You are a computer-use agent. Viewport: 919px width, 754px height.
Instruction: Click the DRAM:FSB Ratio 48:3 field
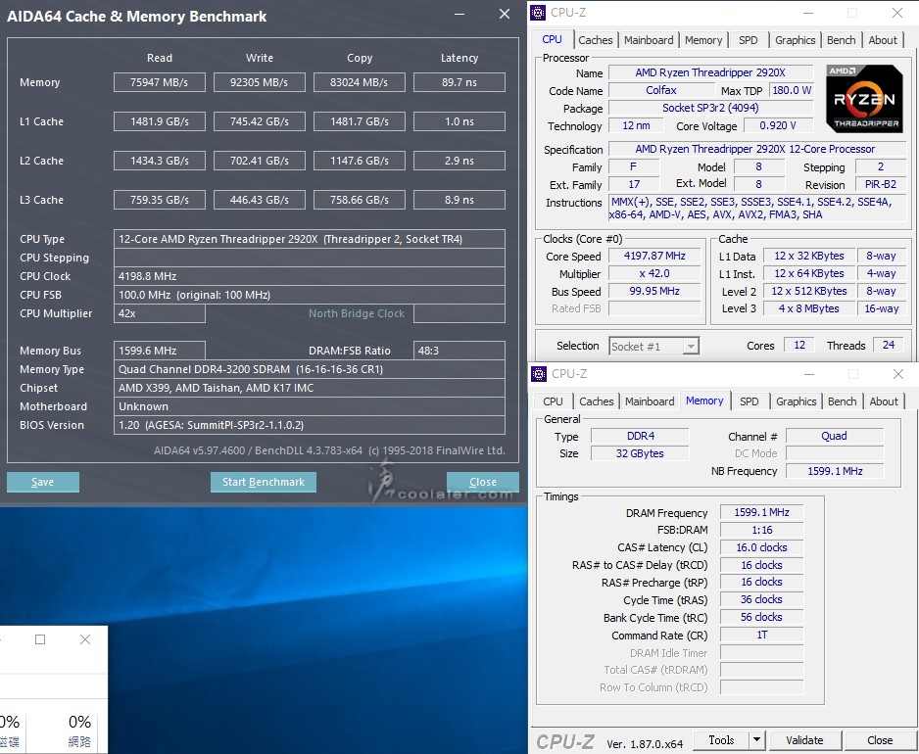[x=459, y=351]
